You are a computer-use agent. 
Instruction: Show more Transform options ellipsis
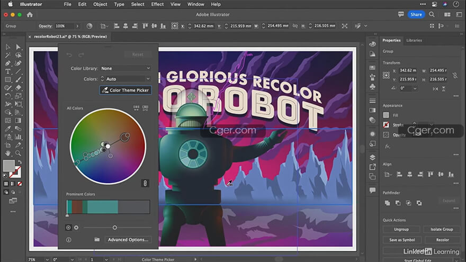[456, 96]
